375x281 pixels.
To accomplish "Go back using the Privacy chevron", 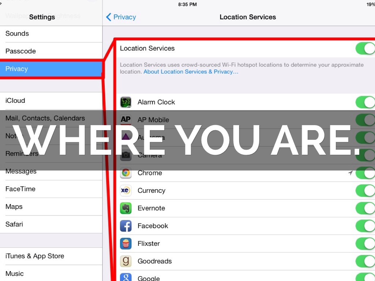I will [121, 17].
